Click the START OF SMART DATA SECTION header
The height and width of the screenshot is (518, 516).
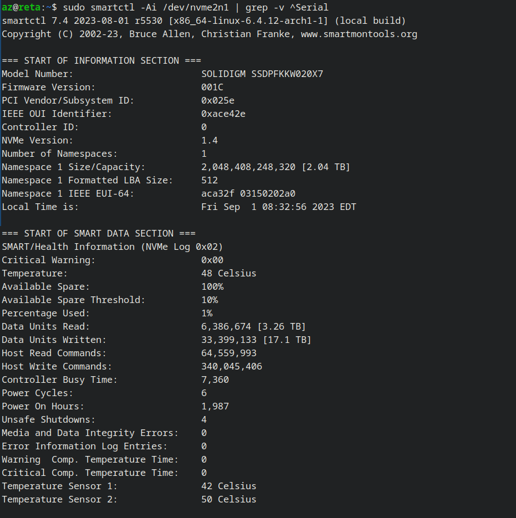coord(99,233)
